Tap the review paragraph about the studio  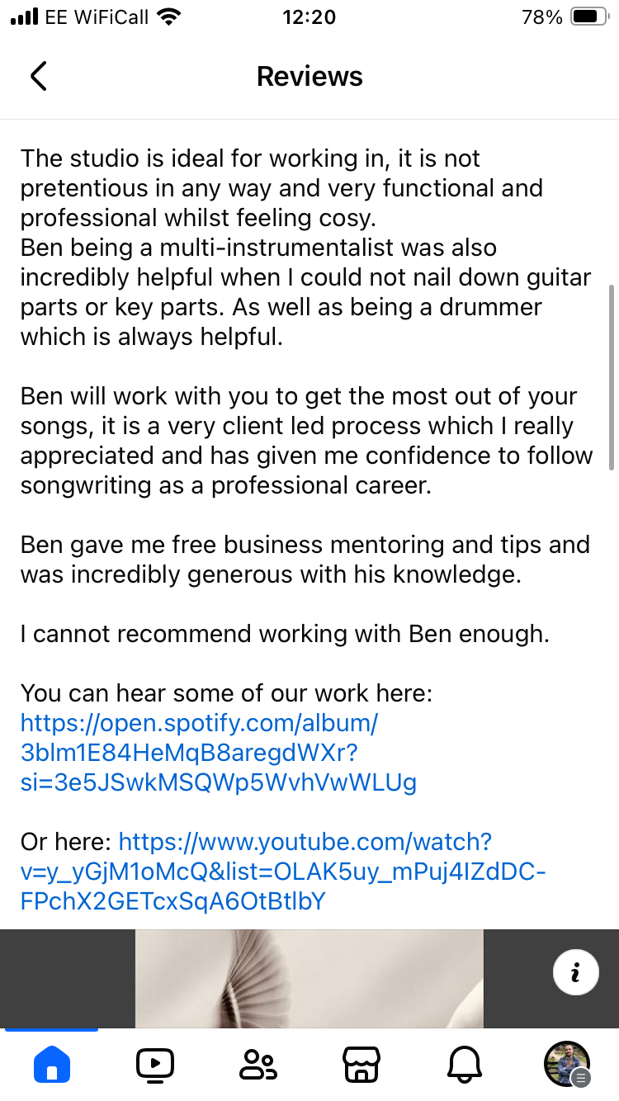coord(281,188)
